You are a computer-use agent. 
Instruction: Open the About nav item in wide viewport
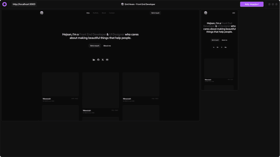[104, 13]
